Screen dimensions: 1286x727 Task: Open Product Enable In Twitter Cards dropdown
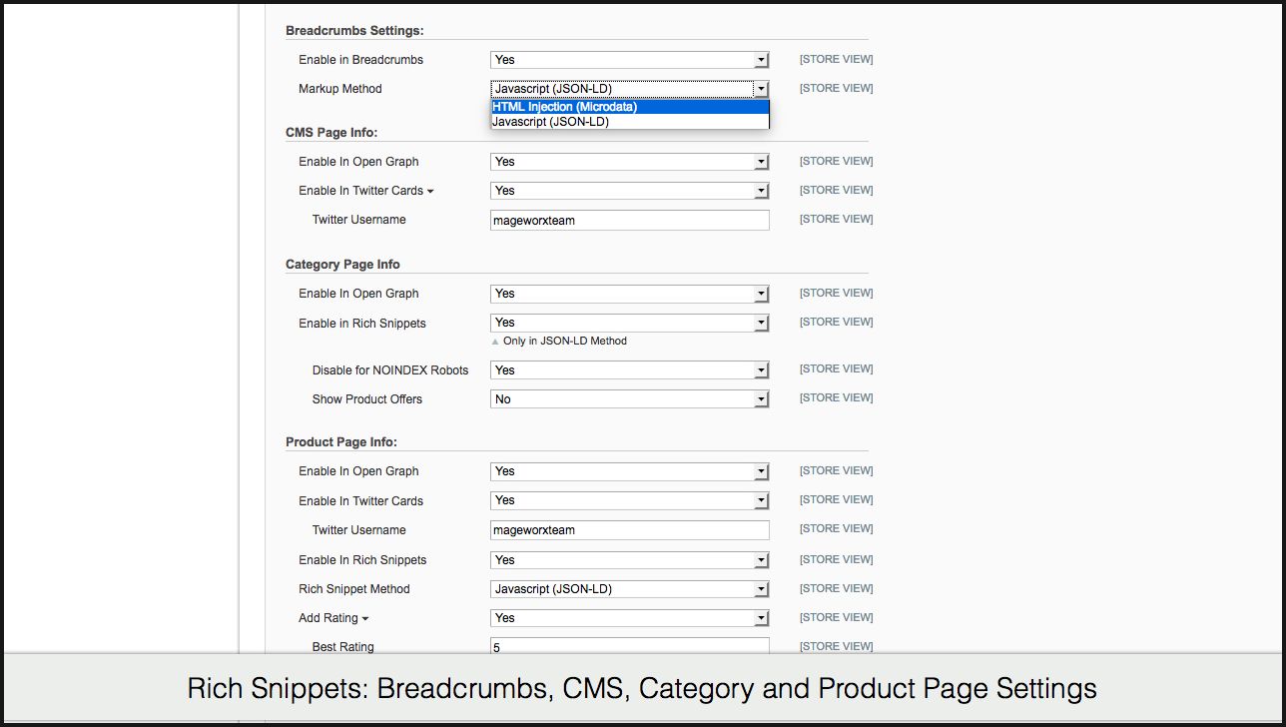coord(629,500)
